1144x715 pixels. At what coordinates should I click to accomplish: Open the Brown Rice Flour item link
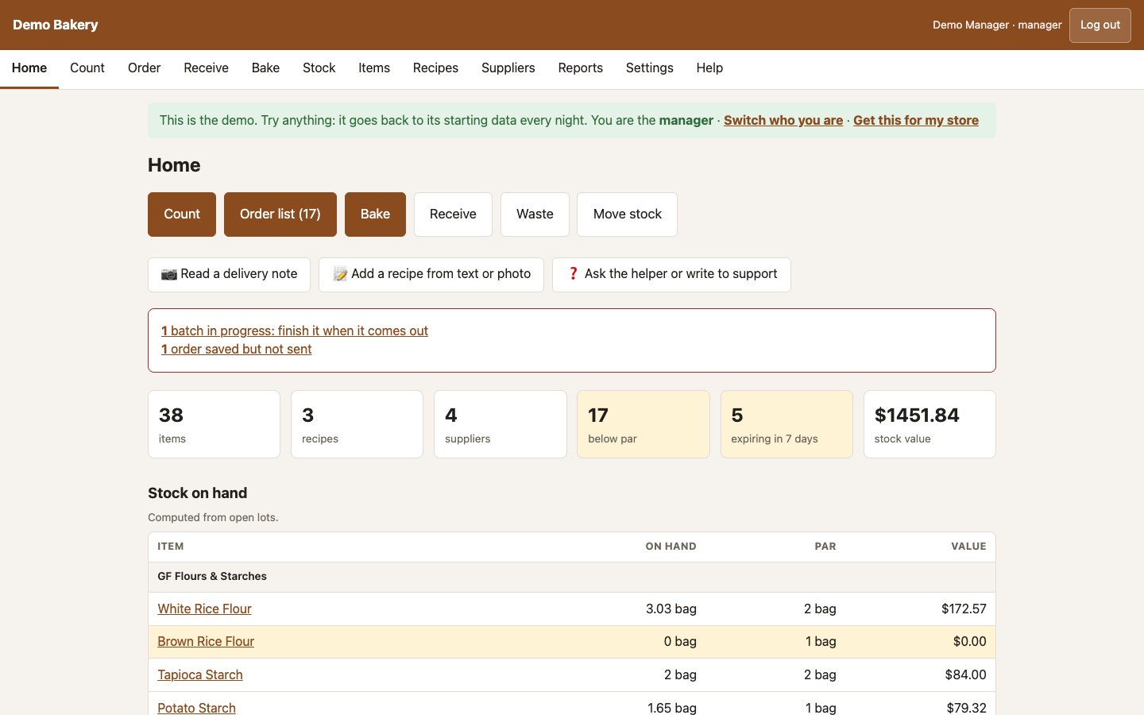pyautogui.click(x=206, y=642)
